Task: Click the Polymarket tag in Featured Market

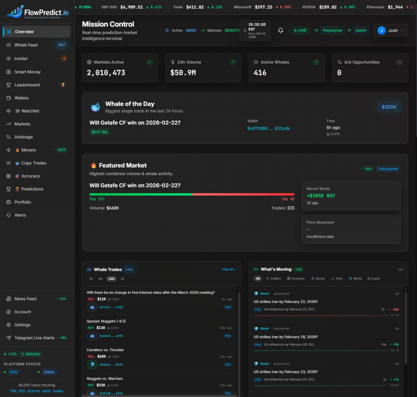Action: click(388, 169)
